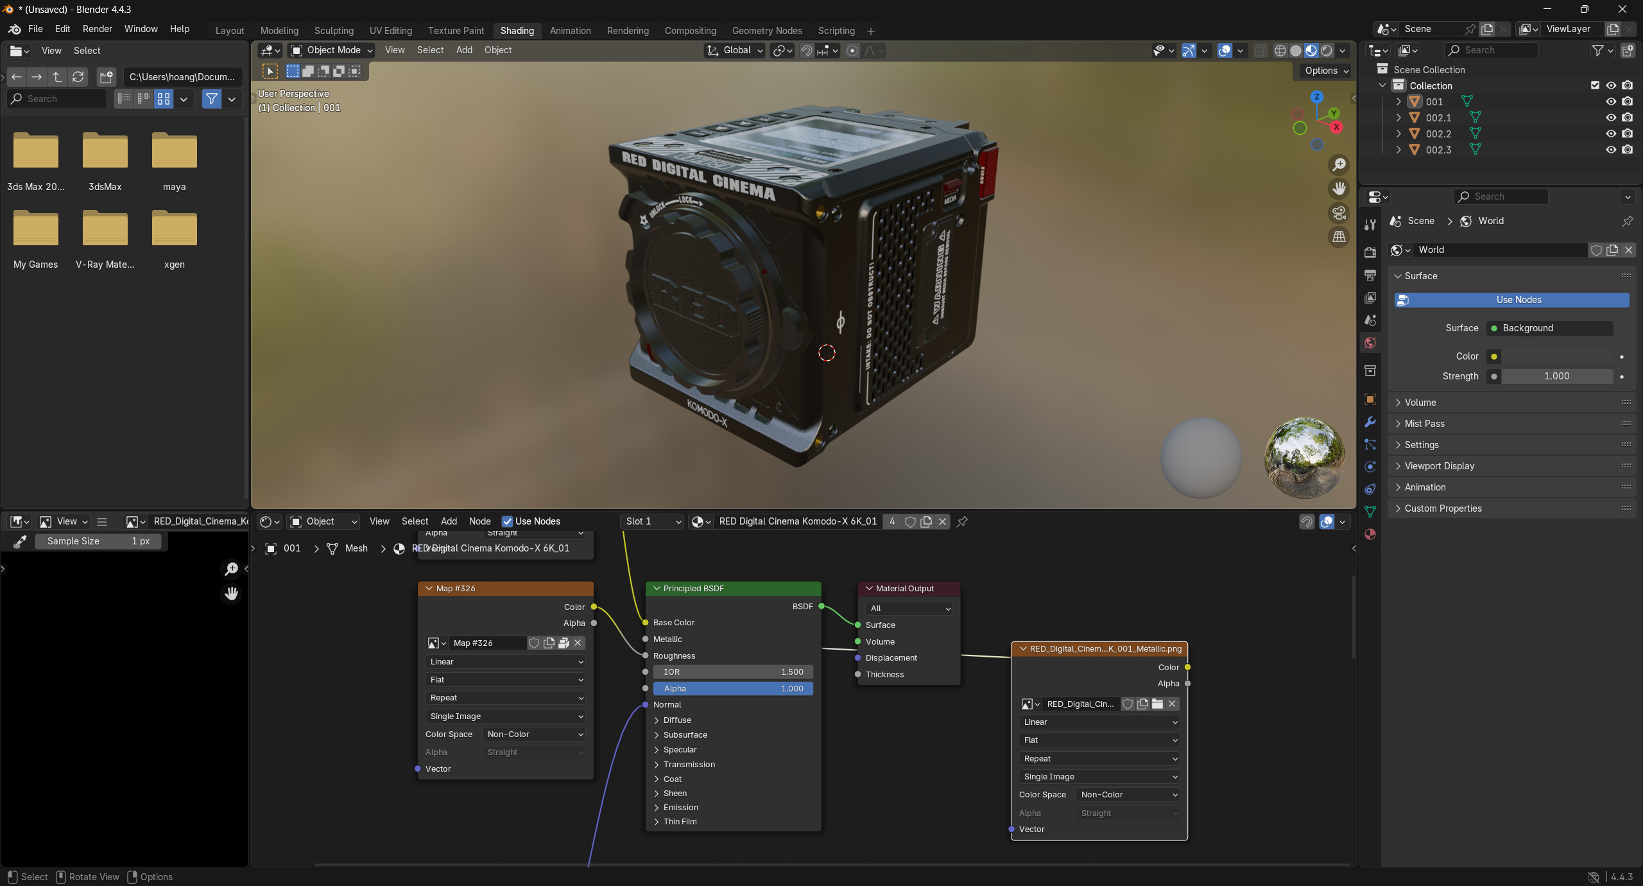The width and height of the screenshot is (1643, 886).
Task: Open the Object Mode dropdown
Action: coord(331,50)
